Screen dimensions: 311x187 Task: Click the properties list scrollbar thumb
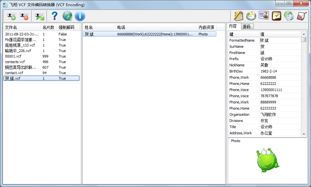pyautogui.click(x=304, y=39)
